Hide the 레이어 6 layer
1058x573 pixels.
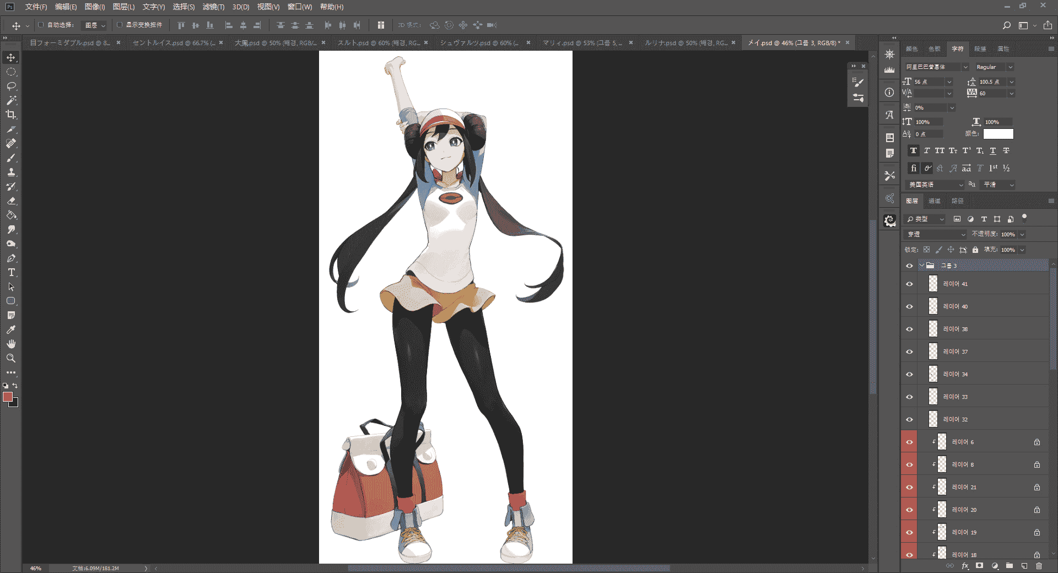pos(909,442)
